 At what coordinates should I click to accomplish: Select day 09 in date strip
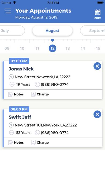coord(7,48)
